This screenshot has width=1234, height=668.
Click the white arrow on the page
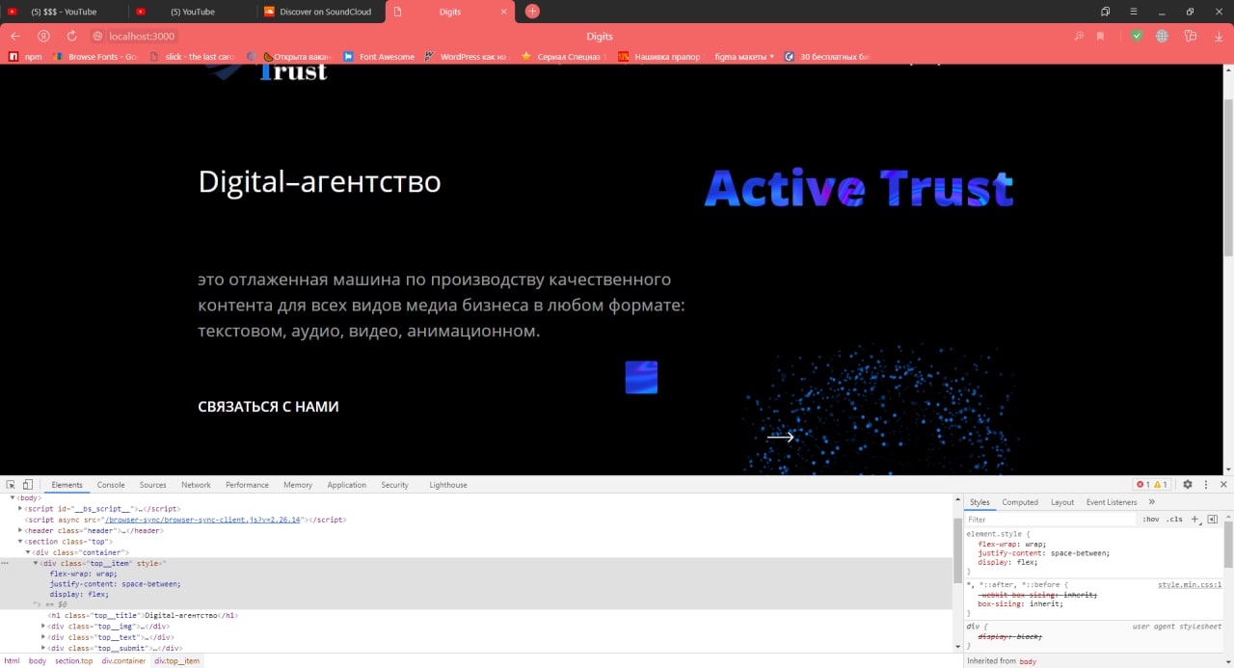[781, 437]
